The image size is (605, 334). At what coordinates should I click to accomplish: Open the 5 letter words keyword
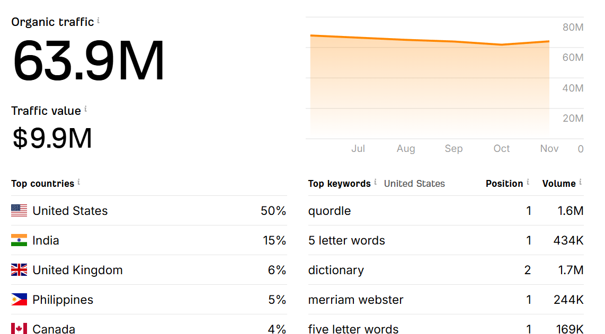pos(346,240)
